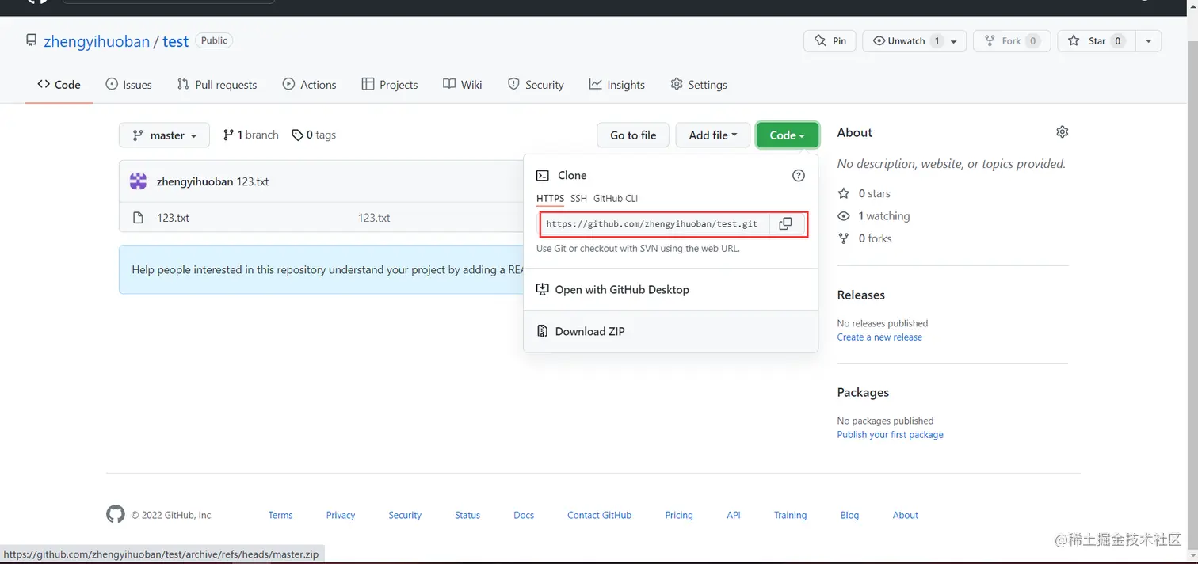Click zhengyihuoban avatar in commit row
The height and width of the screenshot is (564, 1198).
pos(139,181)
